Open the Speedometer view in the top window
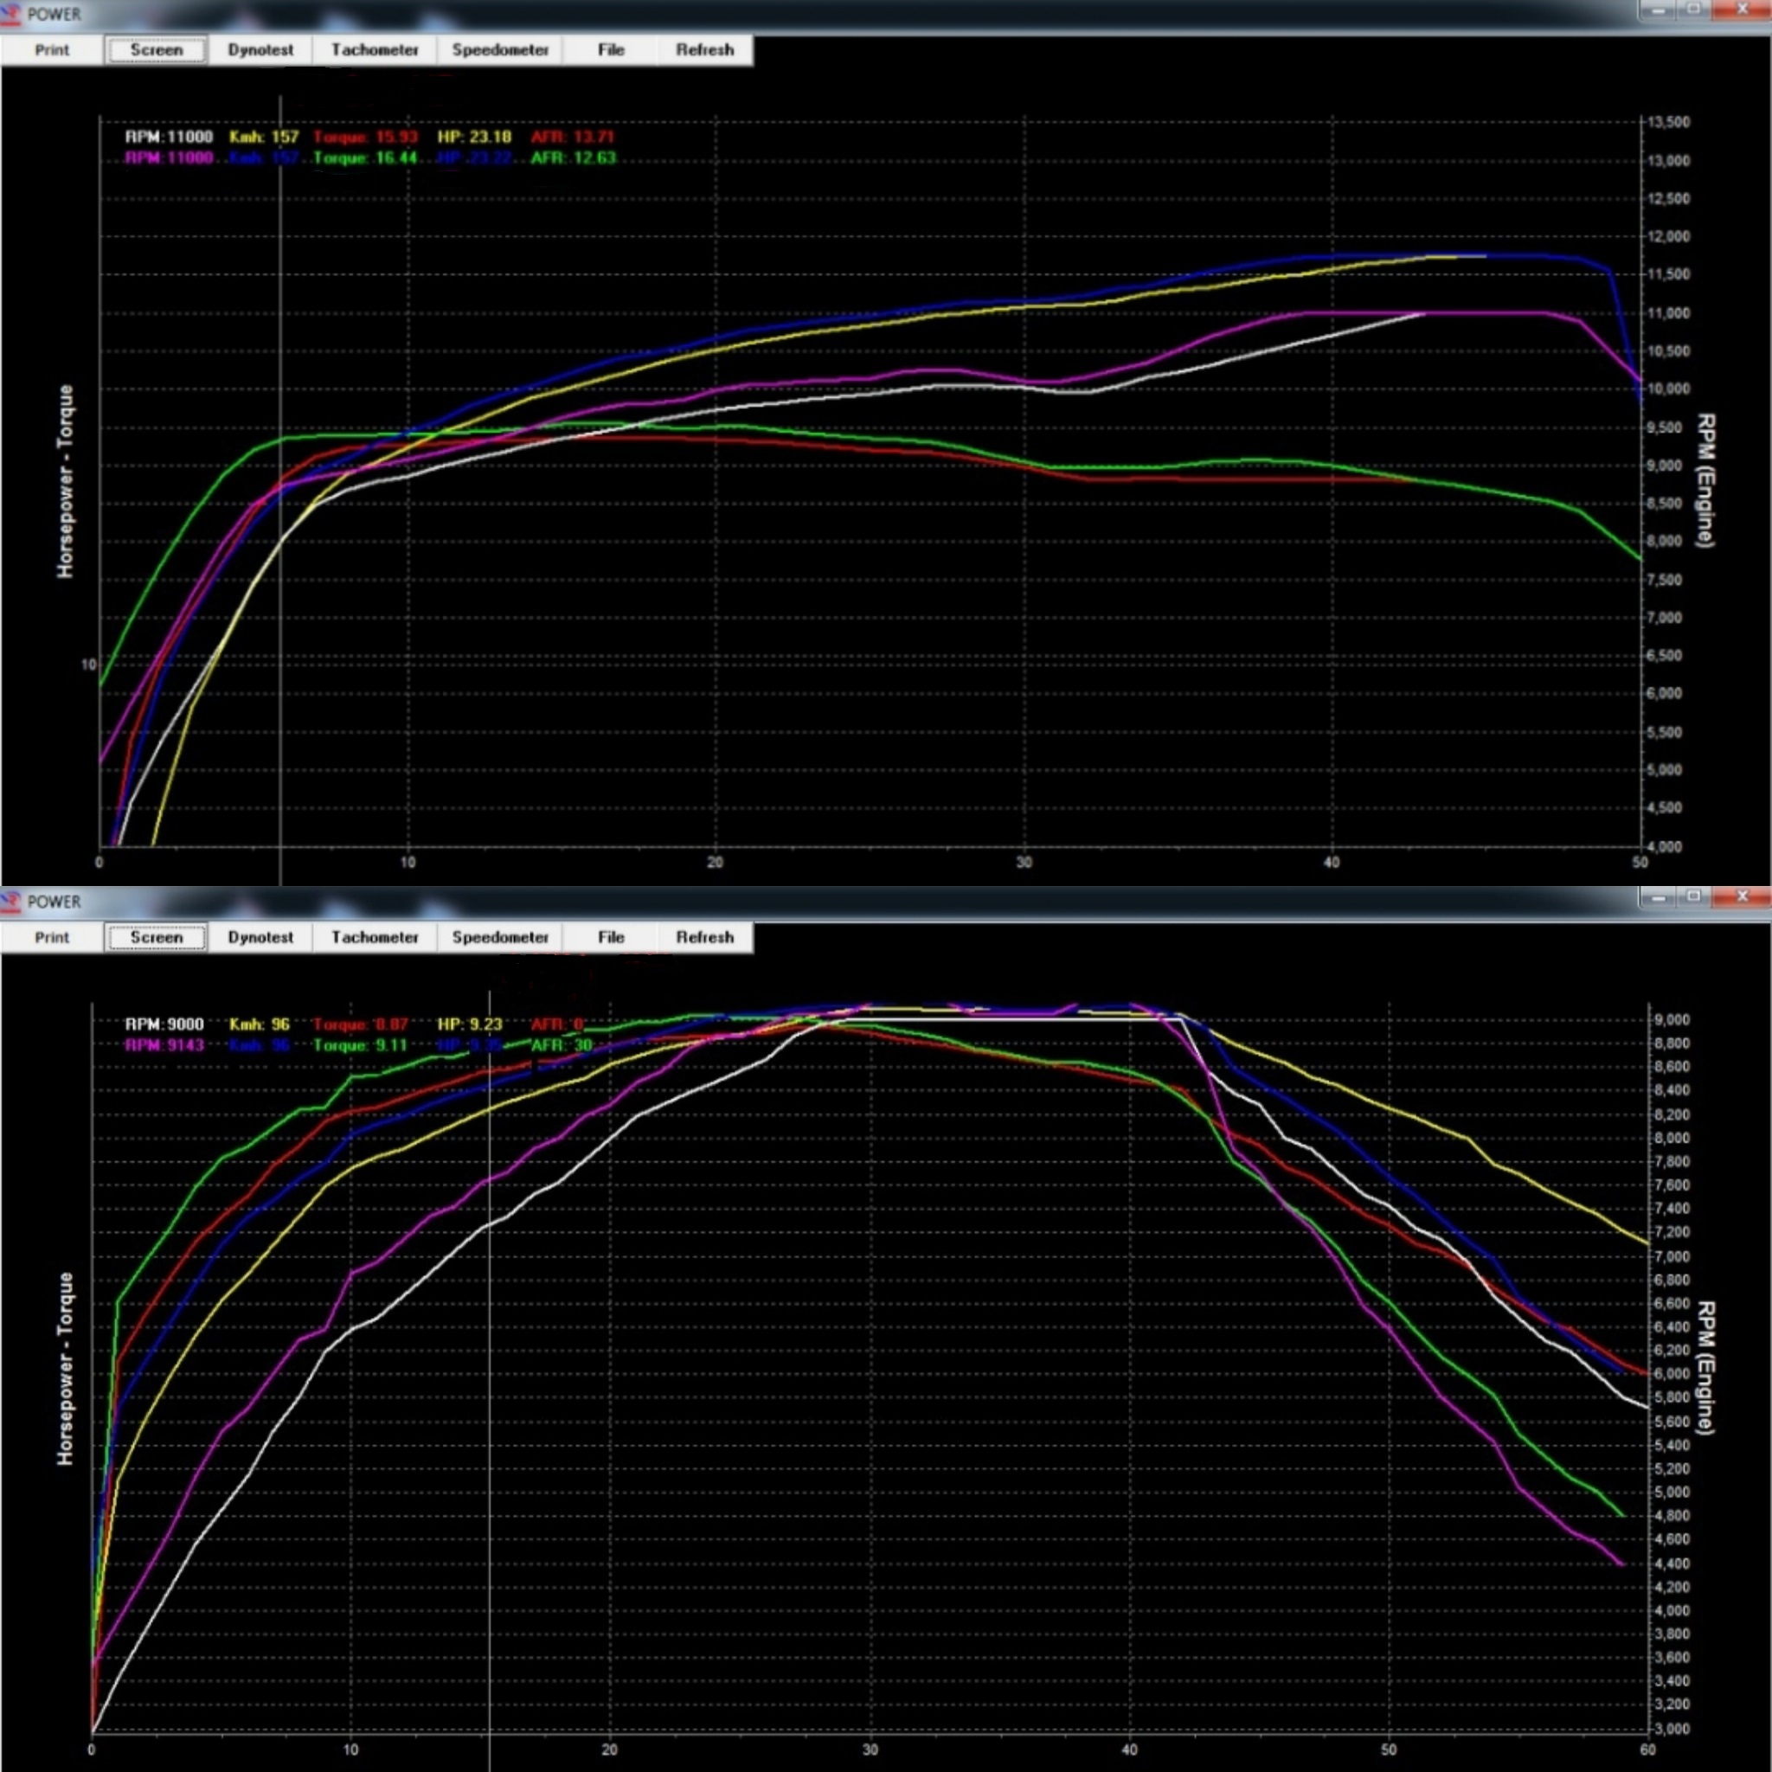This screenshot has width=1772, height=1772. point(501,49)
